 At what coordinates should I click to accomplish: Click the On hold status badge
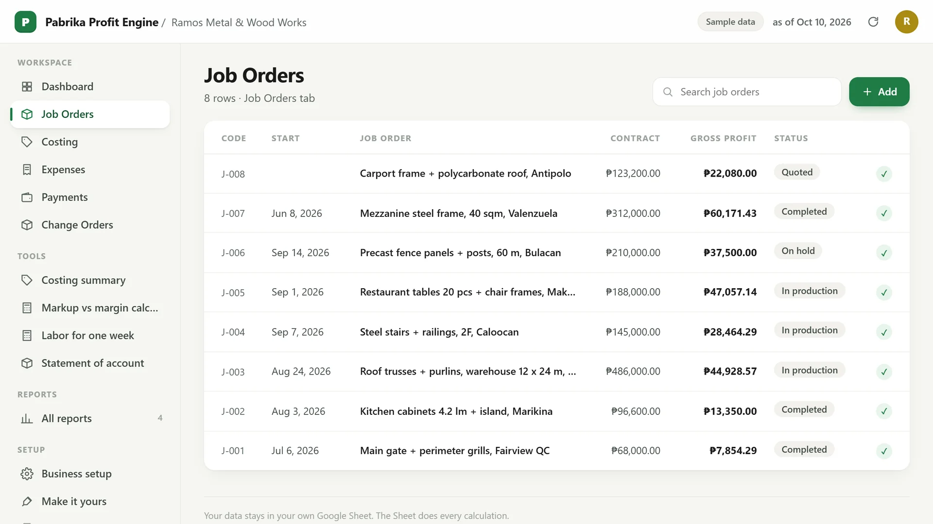798,251
